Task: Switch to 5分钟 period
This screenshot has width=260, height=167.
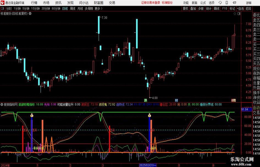Action: click(26, 9)
